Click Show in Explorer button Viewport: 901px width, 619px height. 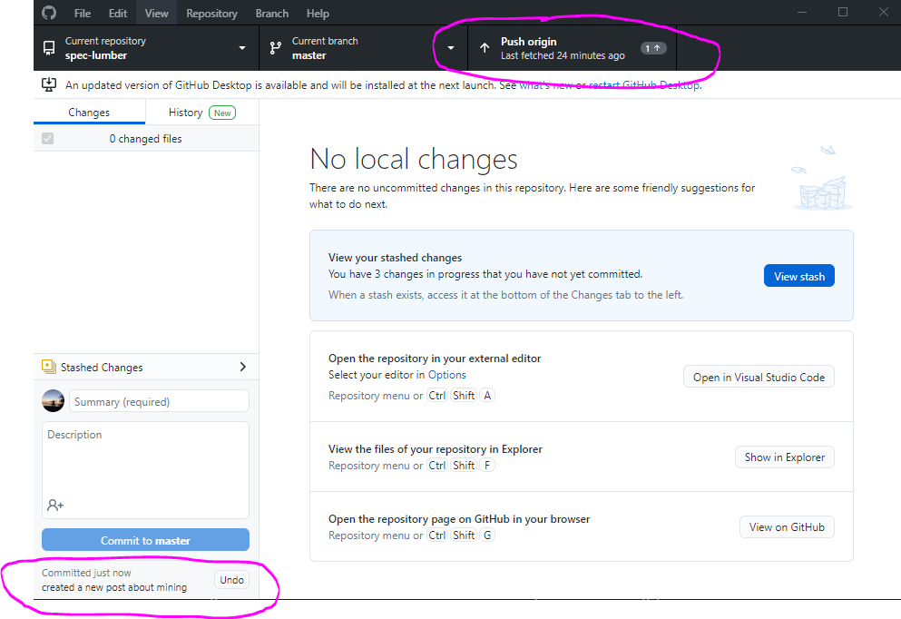click(784, 457)
